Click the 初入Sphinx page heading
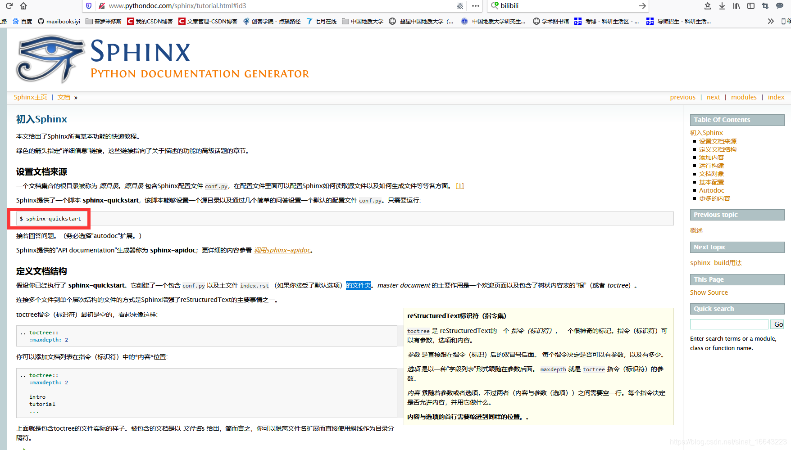 click(x=41, y=119)
